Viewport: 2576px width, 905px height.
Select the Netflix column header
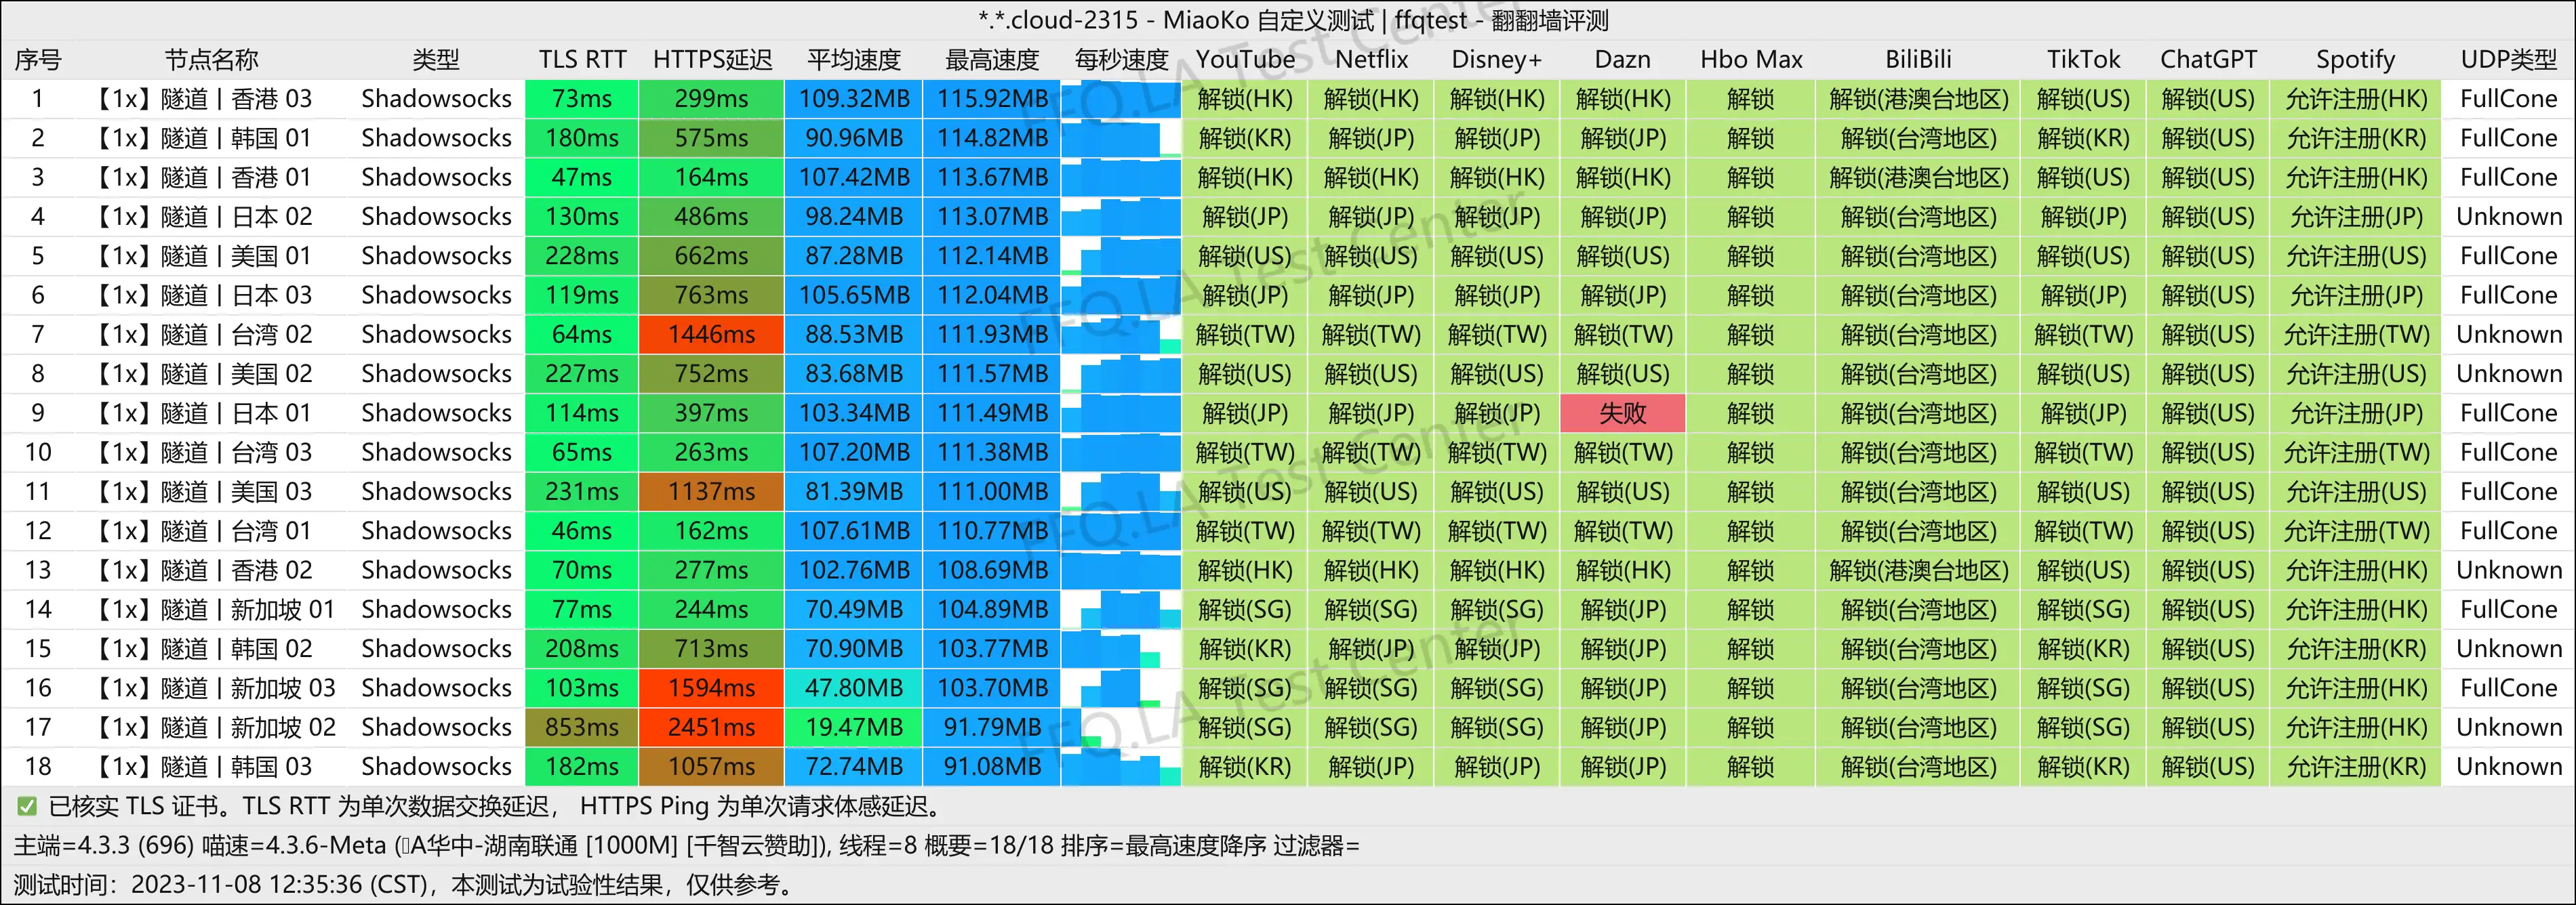(1371, 60)
